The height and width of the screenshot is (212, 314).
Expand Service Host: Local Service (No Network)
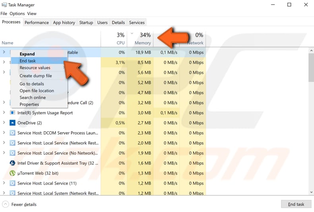tap(4, 153)
